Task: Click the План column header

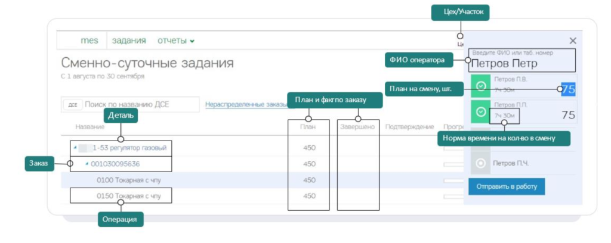Action: pyautogui.click(x=308, y=127)
